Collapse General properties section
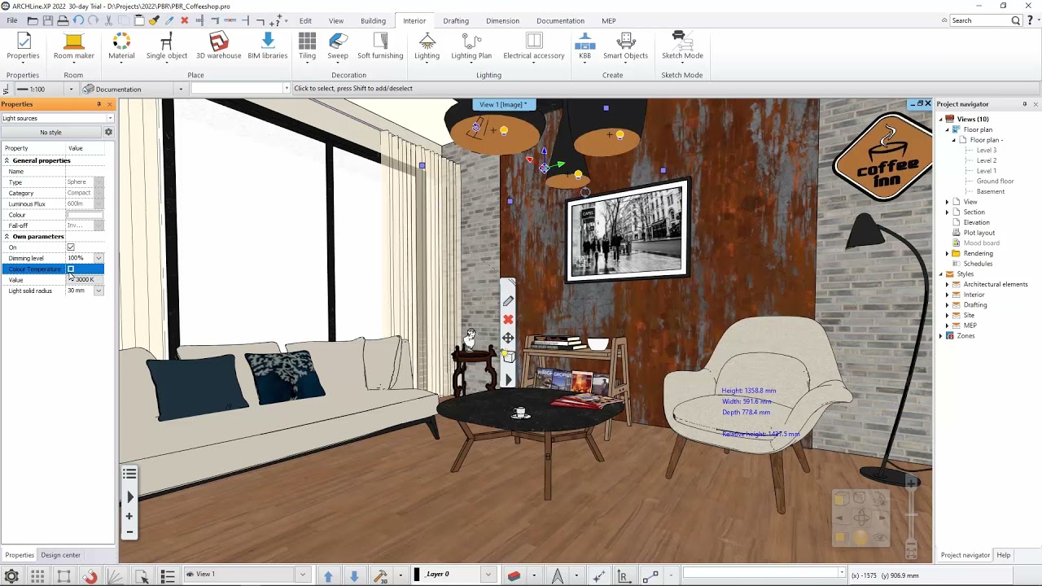Image resolution: width=1042 pixels, height=586 pixels. [x=7, y=160]
